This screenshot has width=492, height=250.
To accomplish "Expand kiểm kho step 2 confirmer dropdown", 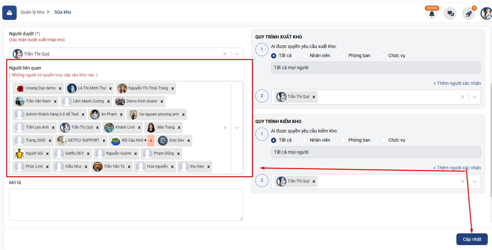I will tap(475, 181).
